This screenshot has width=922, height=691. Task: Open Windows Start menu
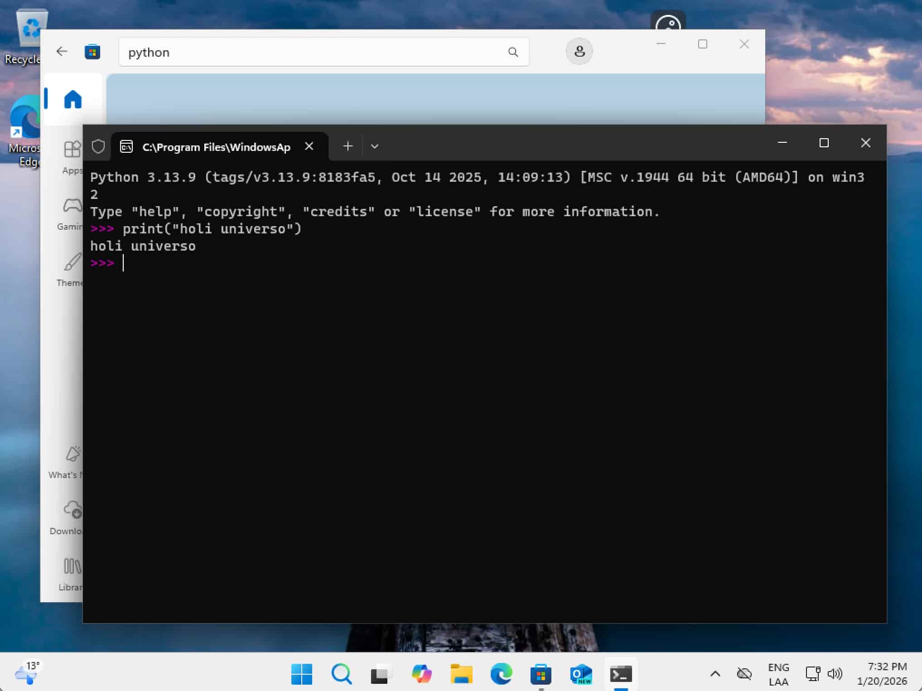(302, 674)
